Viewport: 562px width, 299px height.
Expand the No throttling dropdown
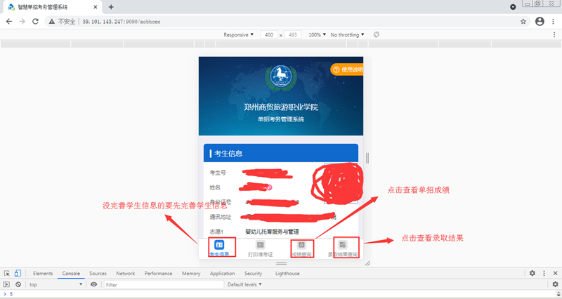(x=347, y=34)
